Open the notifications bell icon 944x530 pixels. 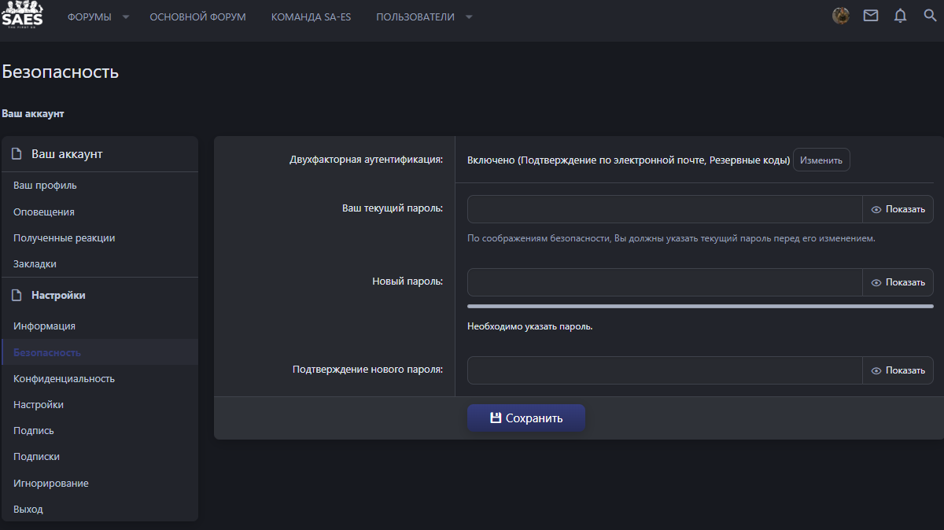pos(901,16)
